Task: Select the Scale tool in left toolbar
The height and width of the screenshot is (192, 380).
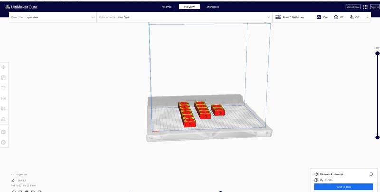Action: pyautogui.click(x=3, y=77)
